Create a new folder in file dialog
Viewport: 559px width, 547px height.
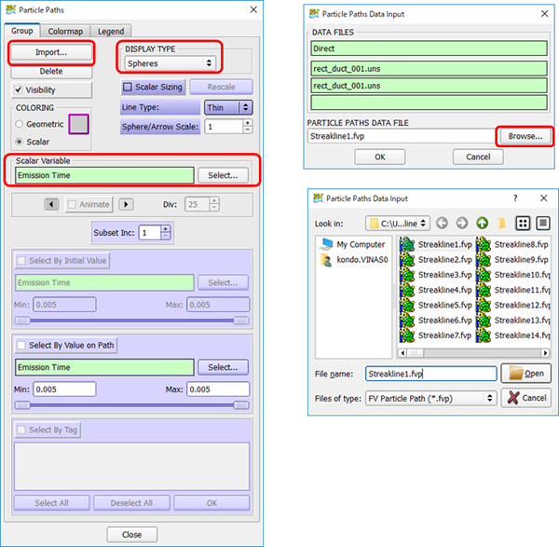[501, 224]
